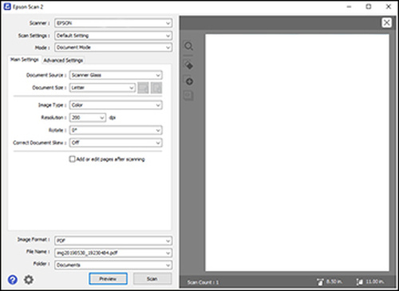Maximize the Epson Scan 2 window

point(369,6)
